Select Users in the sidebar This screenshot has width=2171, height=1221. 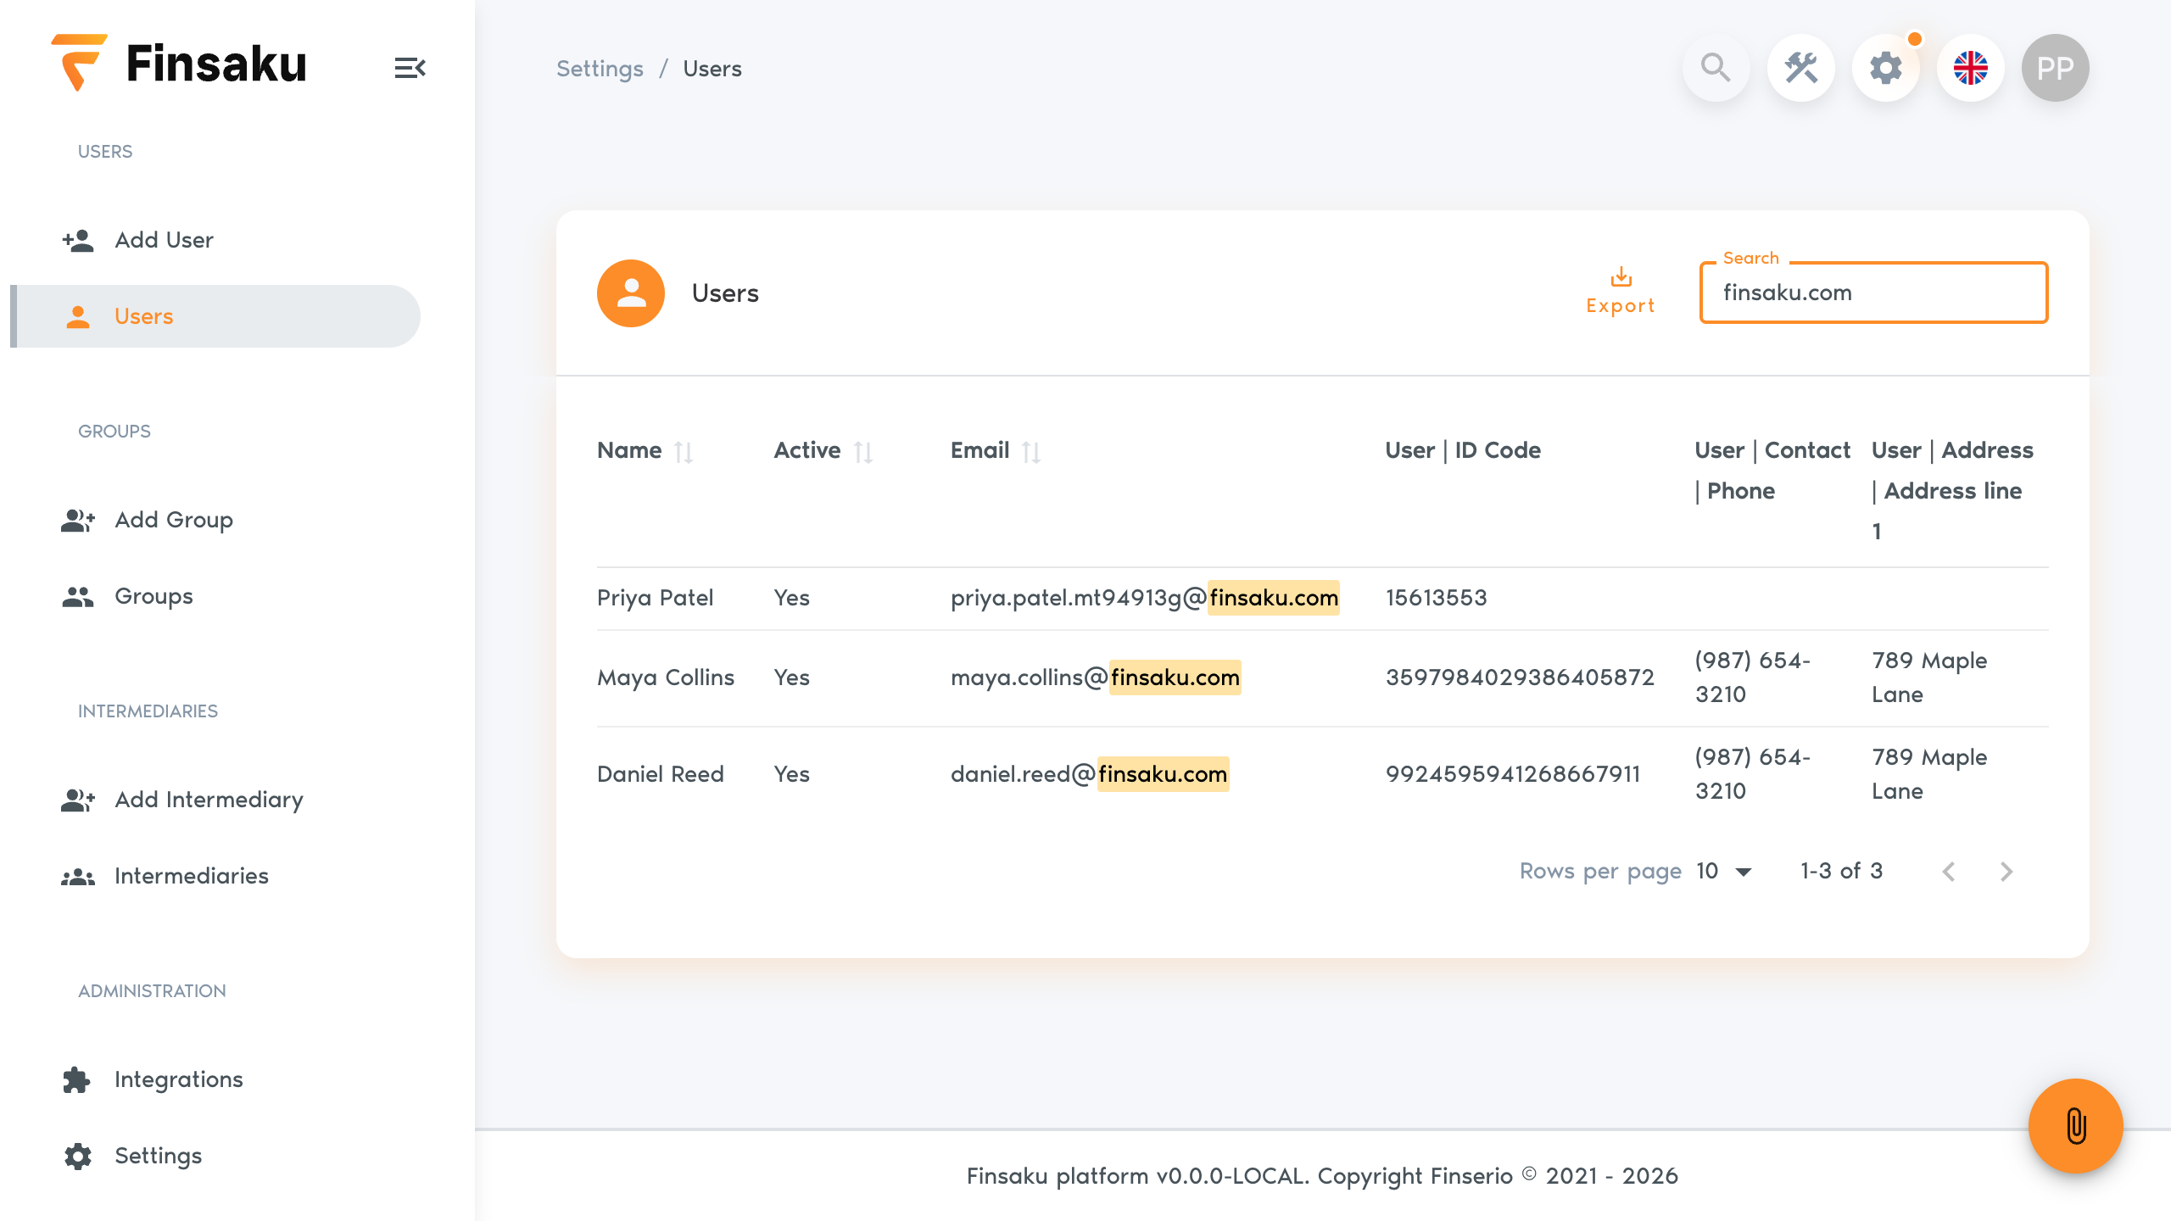coord(215,316)
